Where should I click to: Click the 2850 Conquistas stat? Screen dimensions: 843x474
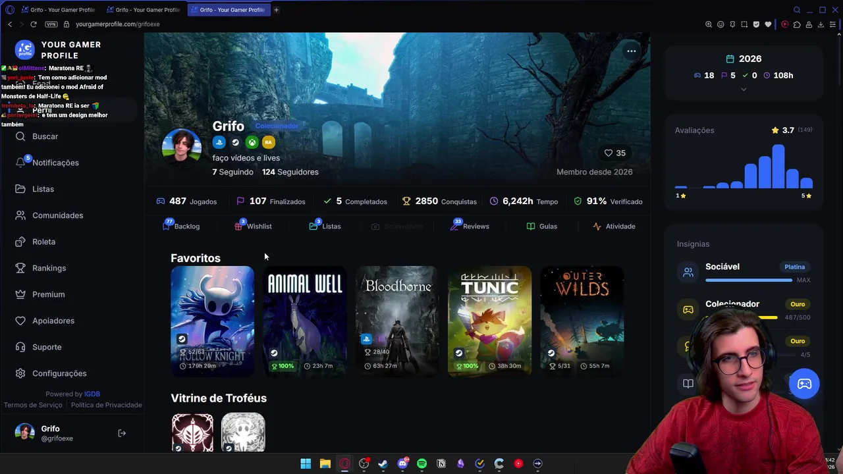click(x=439, y=201)
